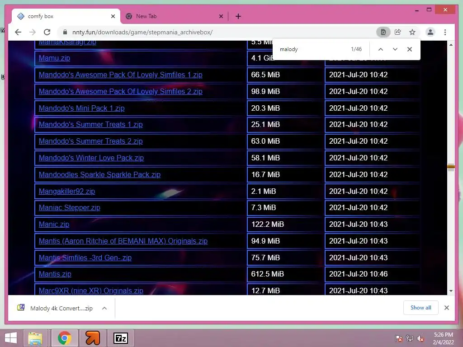Share this page icon
463x347 pixels.
tap(398, 32)
